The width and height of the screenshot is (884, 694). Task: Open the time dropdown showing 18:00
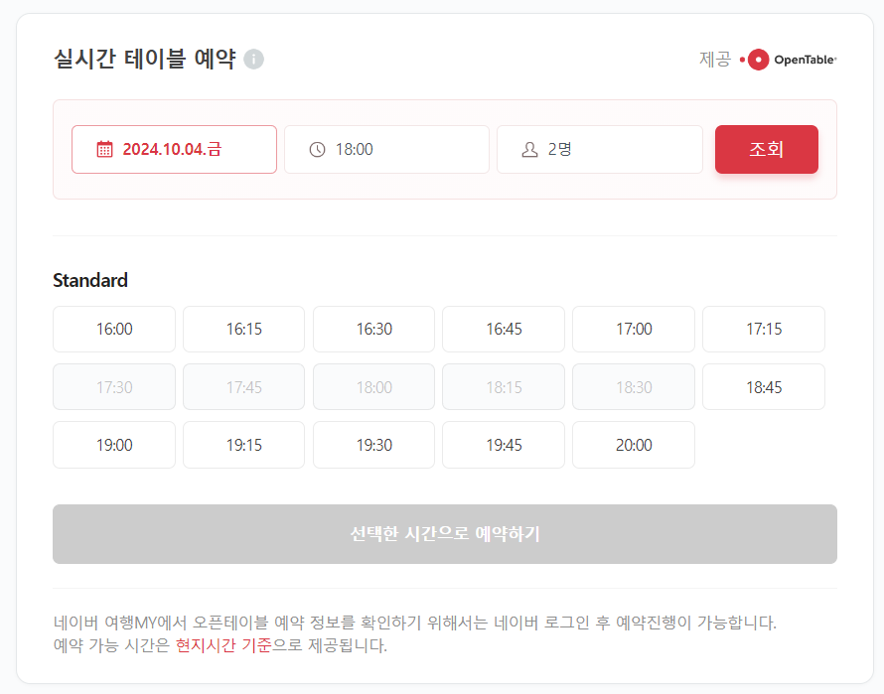point(386,149)
